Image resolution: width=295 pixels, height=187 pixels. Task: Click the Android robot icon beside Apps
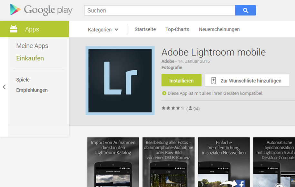[14, 29]
